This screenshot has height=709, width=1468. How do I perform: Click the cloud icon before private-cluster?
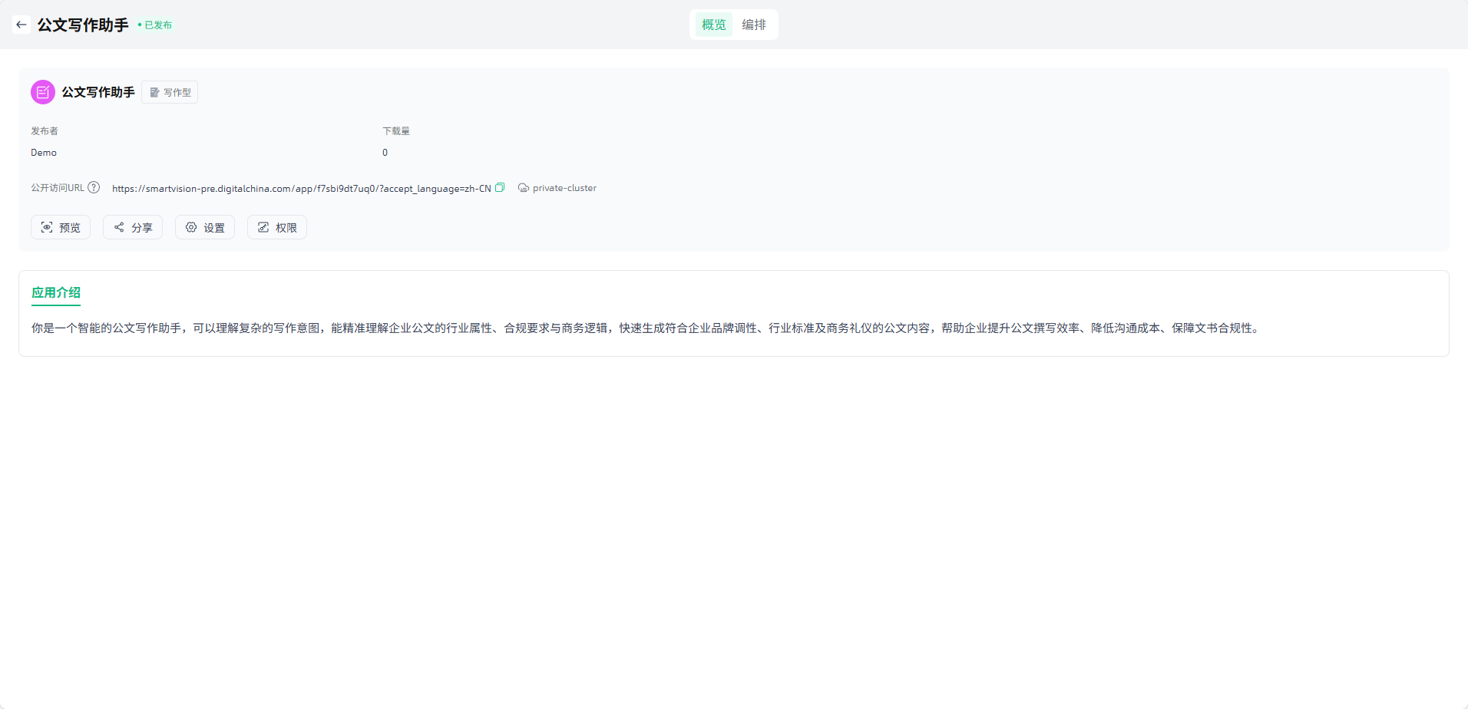click(x=523, y=188)
